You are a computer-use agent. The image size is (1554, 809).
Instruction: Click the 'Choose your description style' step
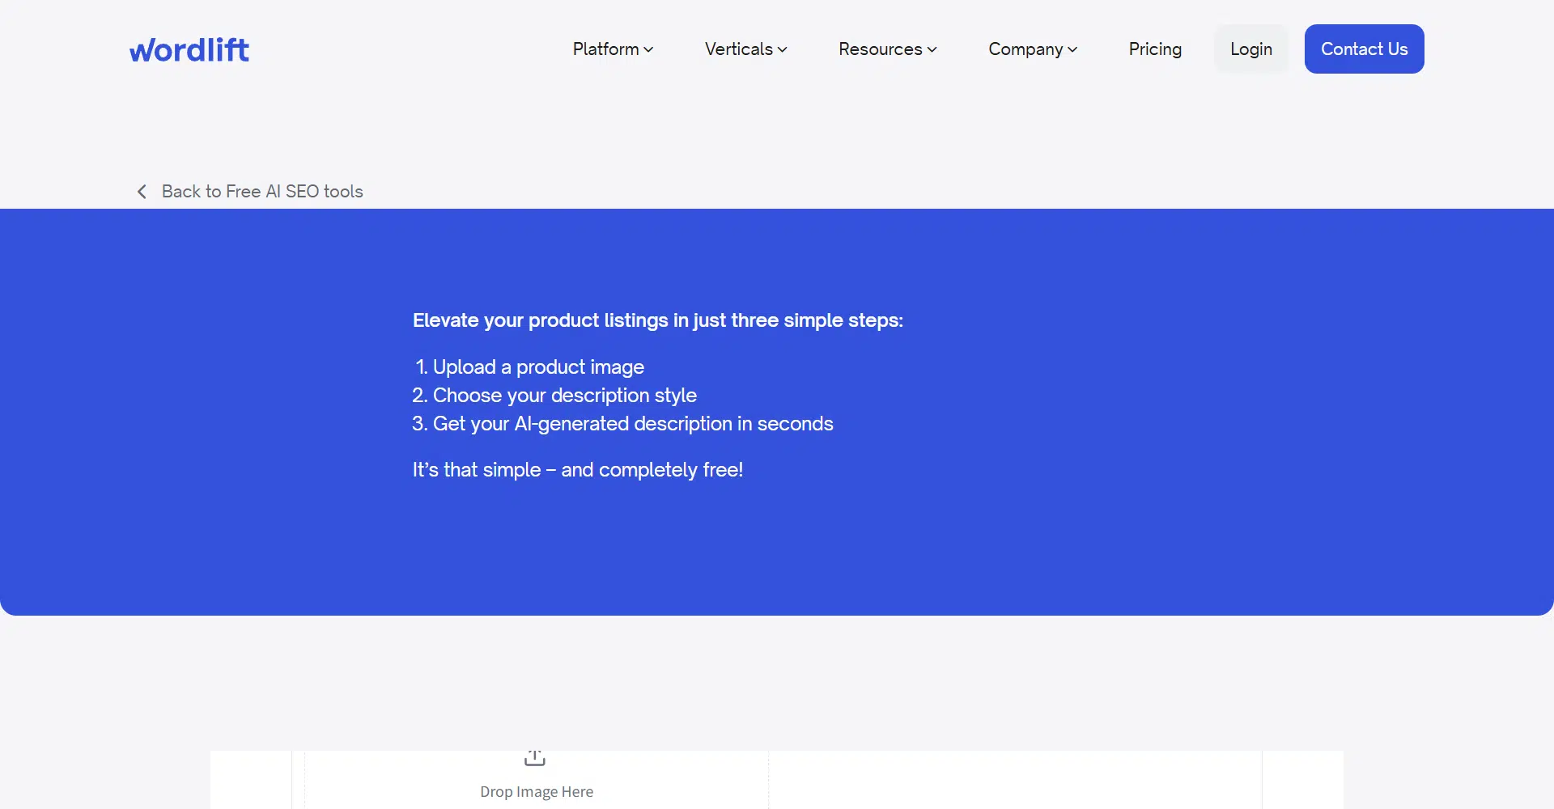[x=564, y=396]
